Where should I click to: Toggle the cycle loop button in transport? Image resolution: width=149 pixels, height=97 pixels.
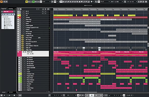(x=87, y=95)
